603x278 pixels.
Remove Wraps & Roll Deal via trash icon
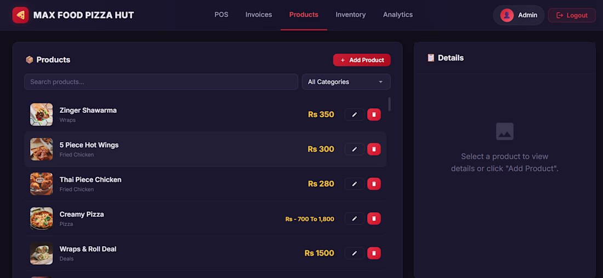[374, 253]
